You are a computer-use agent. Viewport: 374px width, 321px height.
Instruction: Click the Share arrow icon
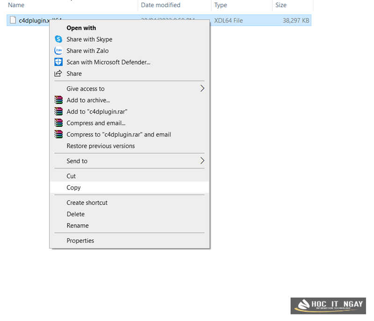coord(58,73)
